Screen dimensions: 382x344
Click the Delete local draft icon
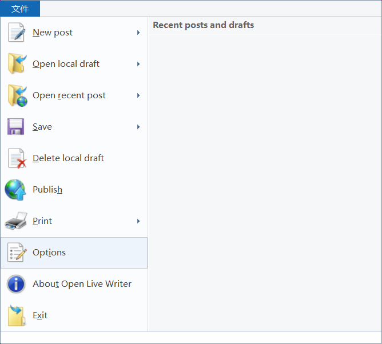[16, 158]
